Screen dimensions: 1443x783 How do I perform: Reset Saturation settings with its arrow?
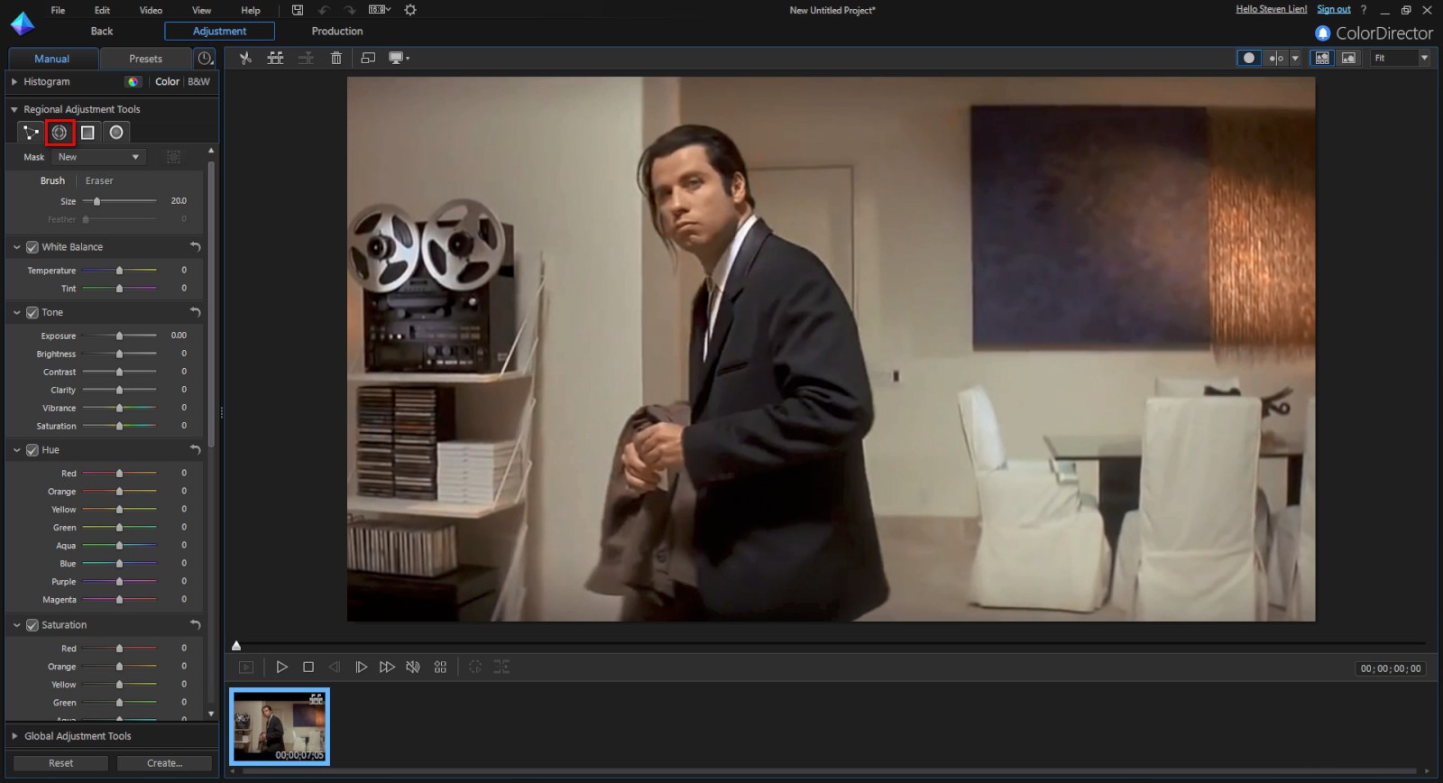195,624
